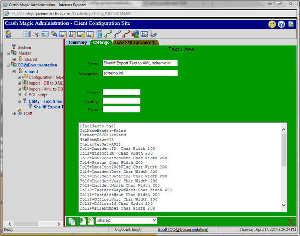Collapse the CO@Documentation node
The height and width of the screenshot is (236, 300).
click(x=8, y=65)
